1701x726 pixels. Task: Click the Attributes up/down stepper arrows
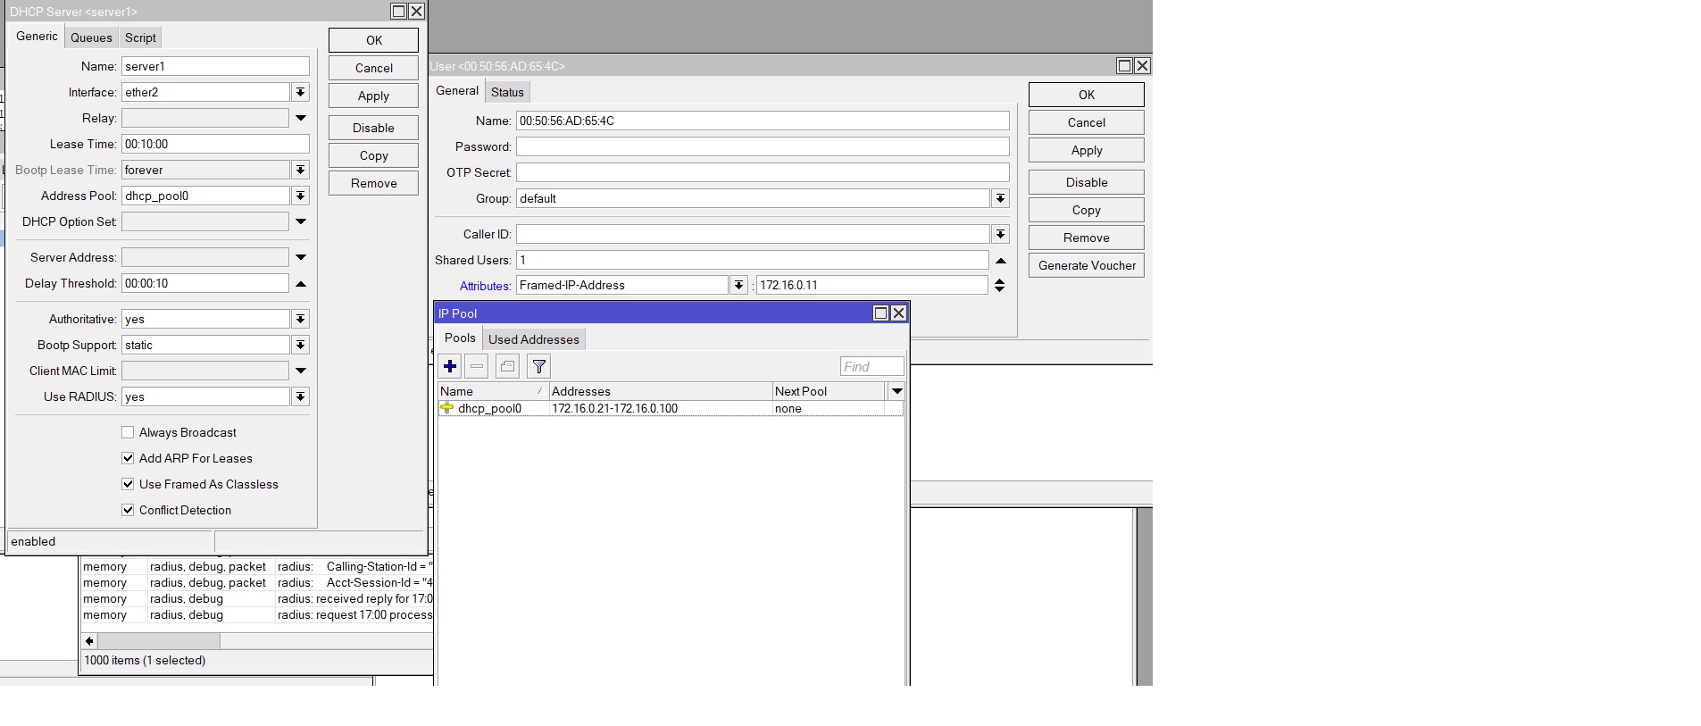(x=1000, y=285)
